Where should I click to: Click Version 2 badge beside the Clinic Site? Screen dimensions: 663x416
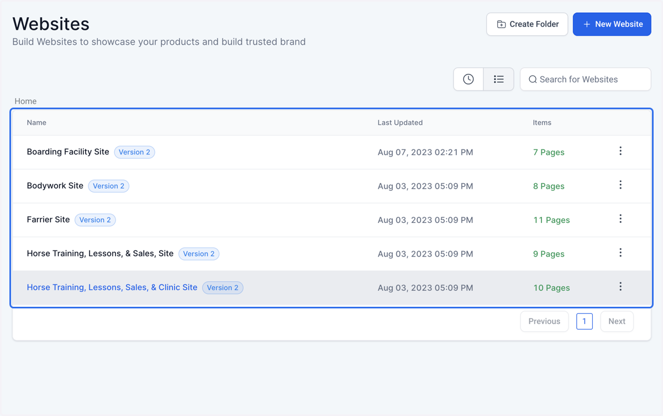(x=223, y=287)
